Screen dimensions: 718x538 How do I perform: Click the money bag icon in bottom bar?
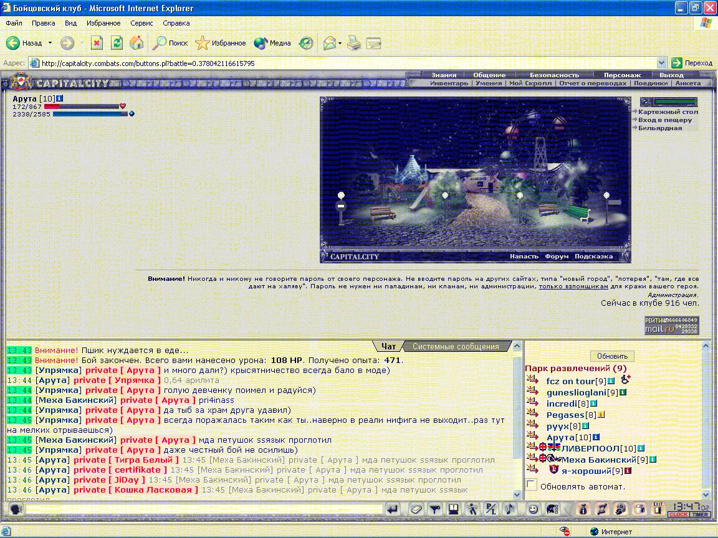[x=583, y=509]
